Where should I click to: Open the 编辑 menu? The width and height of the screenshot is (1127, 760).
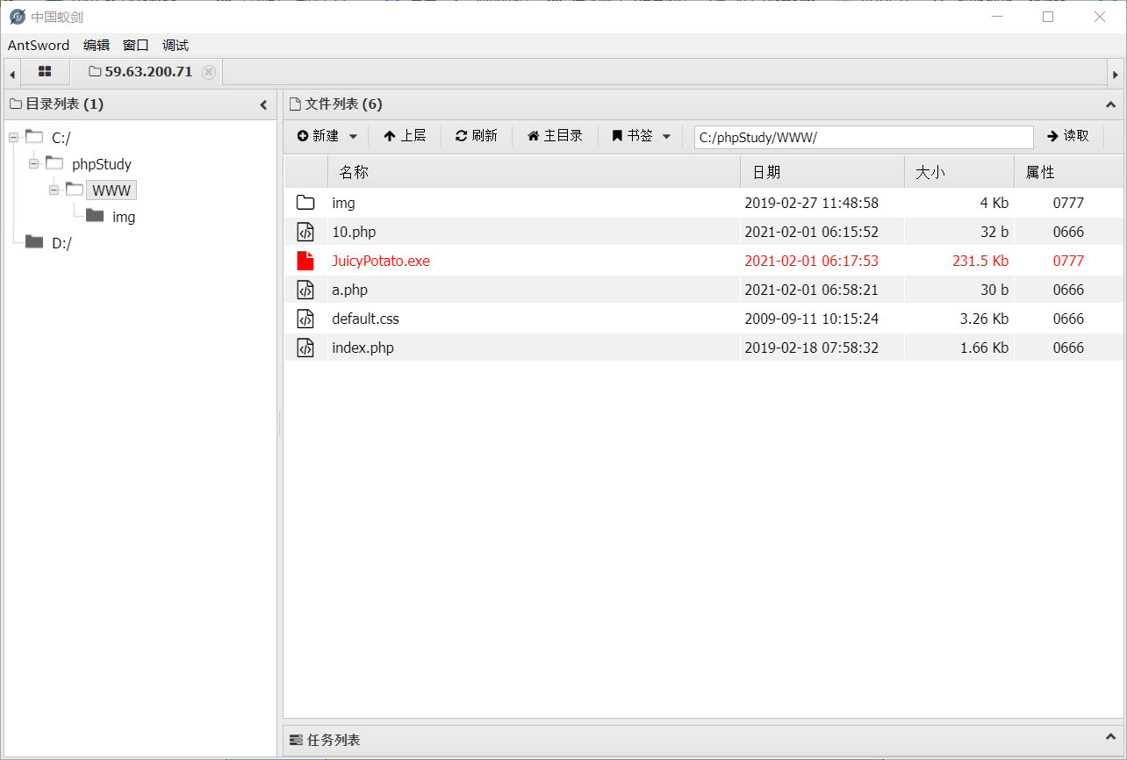pos(97,46)
